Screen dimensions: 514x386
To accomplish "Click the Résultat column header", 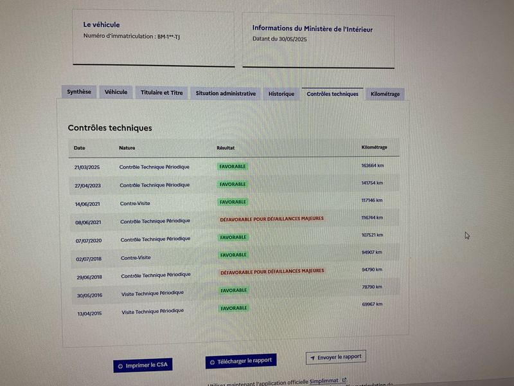I will 226,148.
